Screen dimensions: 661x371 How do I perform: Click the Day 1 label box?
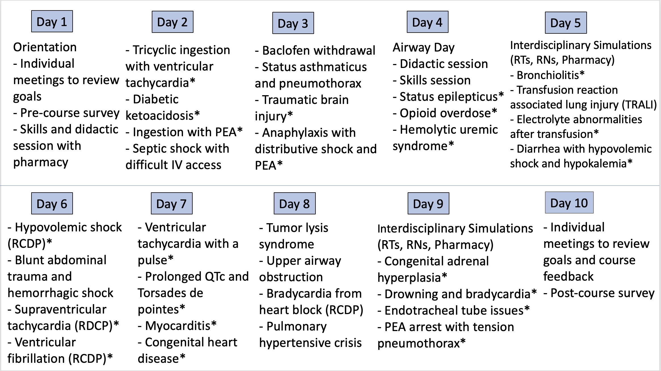click(x=52, y=22)
